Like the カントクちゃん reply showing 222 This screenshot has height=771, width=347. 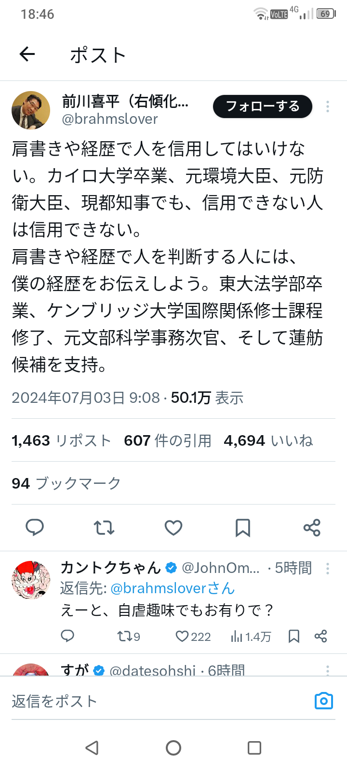[x=193, y=637]
